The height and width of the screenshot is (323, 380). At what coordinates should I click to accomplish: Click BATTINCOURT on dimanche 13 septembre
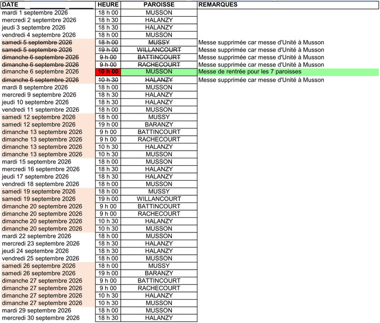pos(159,132)
